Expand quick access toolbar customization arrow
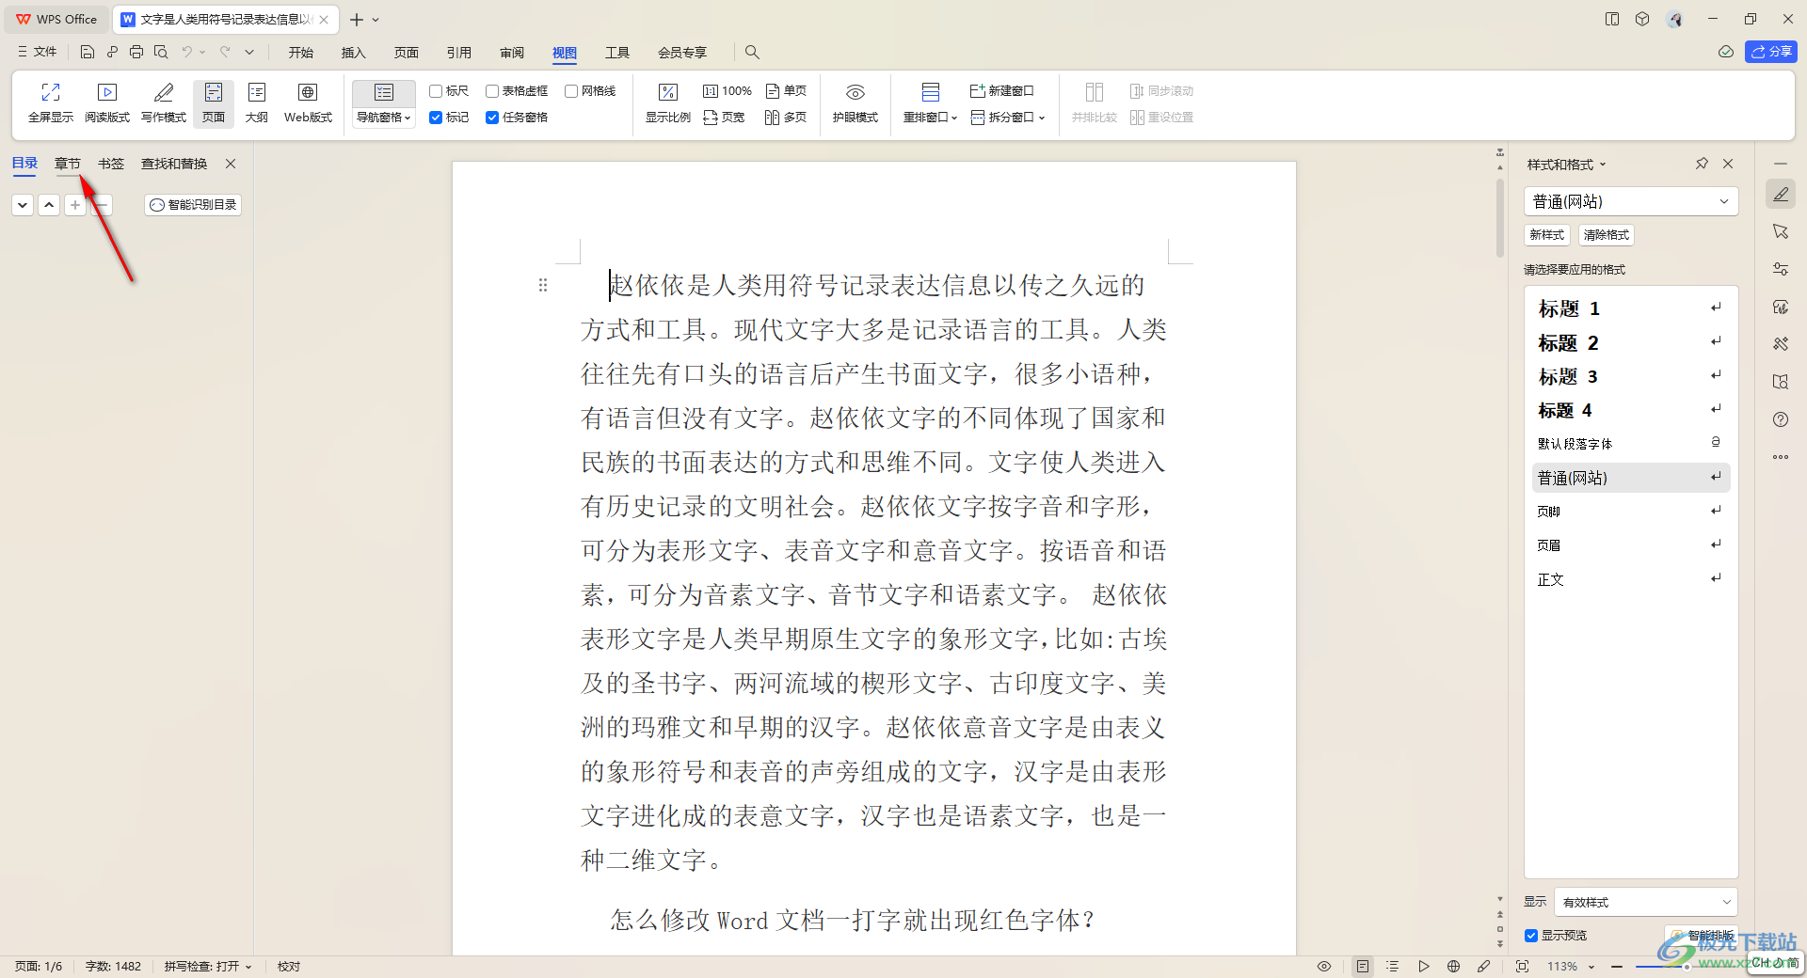The height and width of the screenshot is (978, 1807). tap(249, 52)
